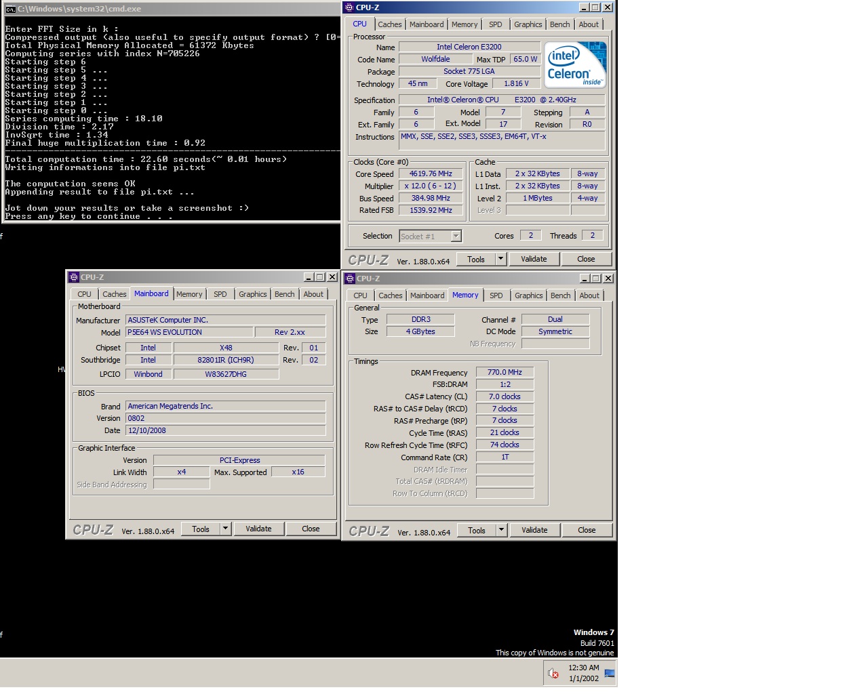This screenshot has width=868, height=694.
Task: Click the Core Speed value 4619.76 MHz
Action: (431, 173)
